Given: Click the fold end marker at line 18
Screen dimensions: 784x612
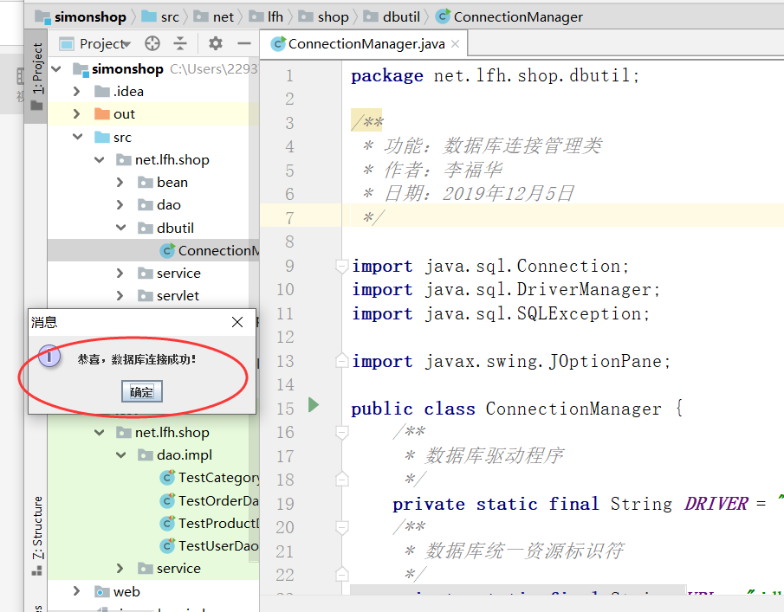Looking at the screenshot, I should 342,479.
